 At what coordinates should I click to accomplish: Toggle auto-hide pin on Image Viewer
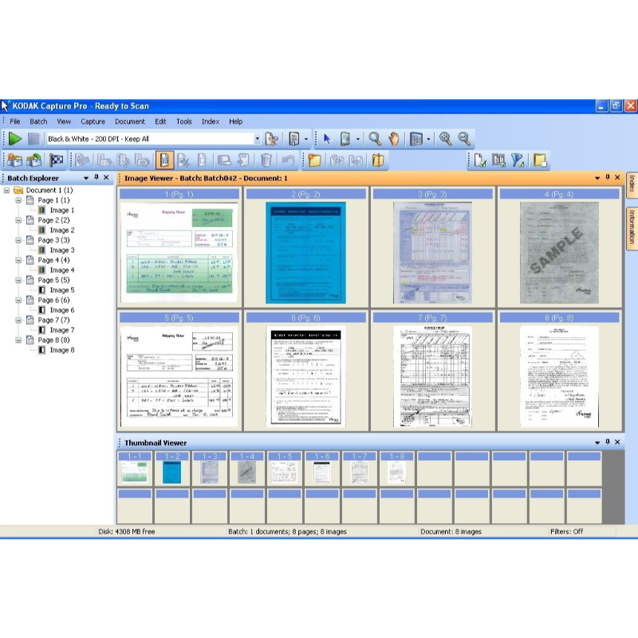click(x=606, y=178)
